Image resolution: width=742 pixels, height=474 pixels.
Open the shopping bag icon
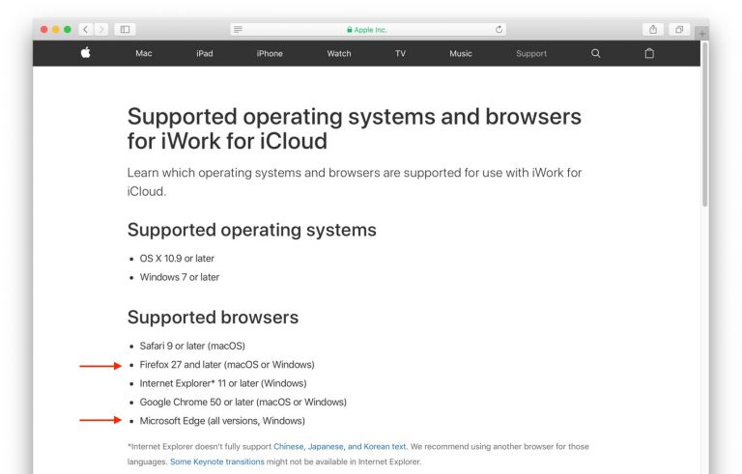649,53
